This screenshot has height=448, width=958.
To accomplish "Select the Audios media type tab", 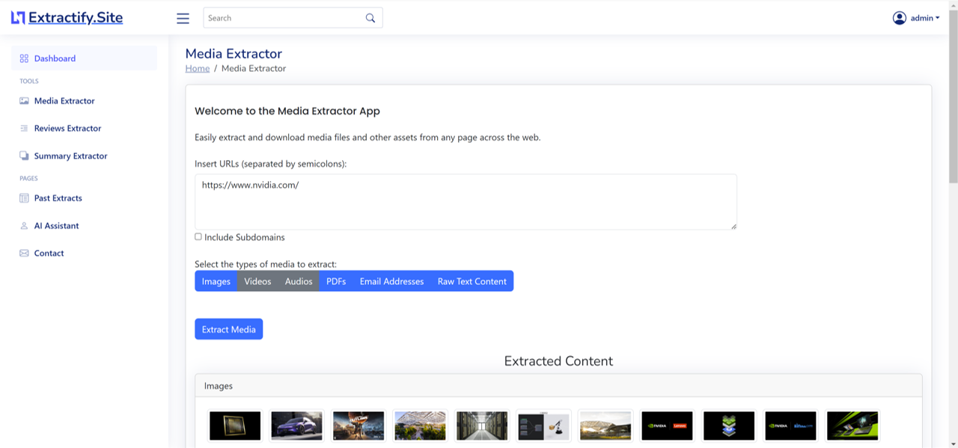I will 298,280.
